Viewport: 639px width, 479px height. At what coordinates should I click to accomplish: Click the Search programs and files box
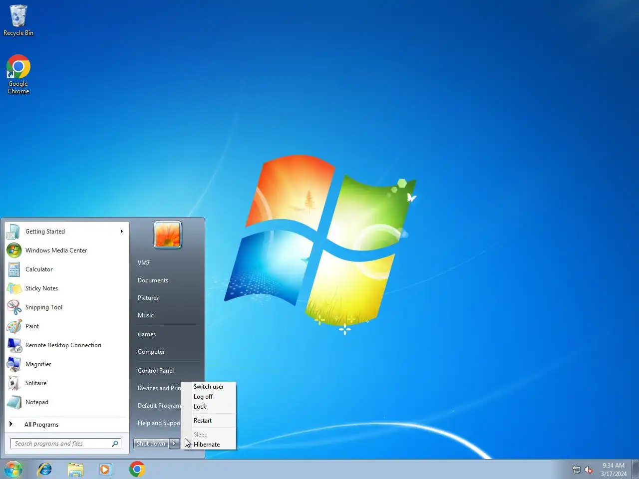click(x=66, y=444)
